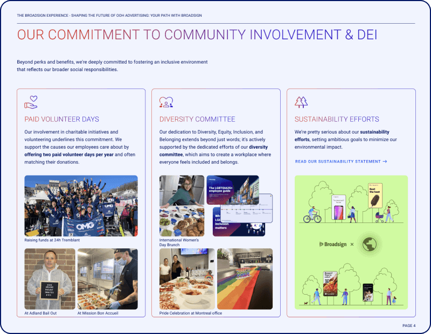The image size is (431, 334).
Task: Open the LGBTQIA2S+ employee guide image
Action: click(232, 190)
